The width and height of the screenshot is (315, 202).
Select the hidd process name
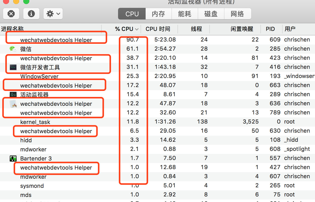point(26,140)
